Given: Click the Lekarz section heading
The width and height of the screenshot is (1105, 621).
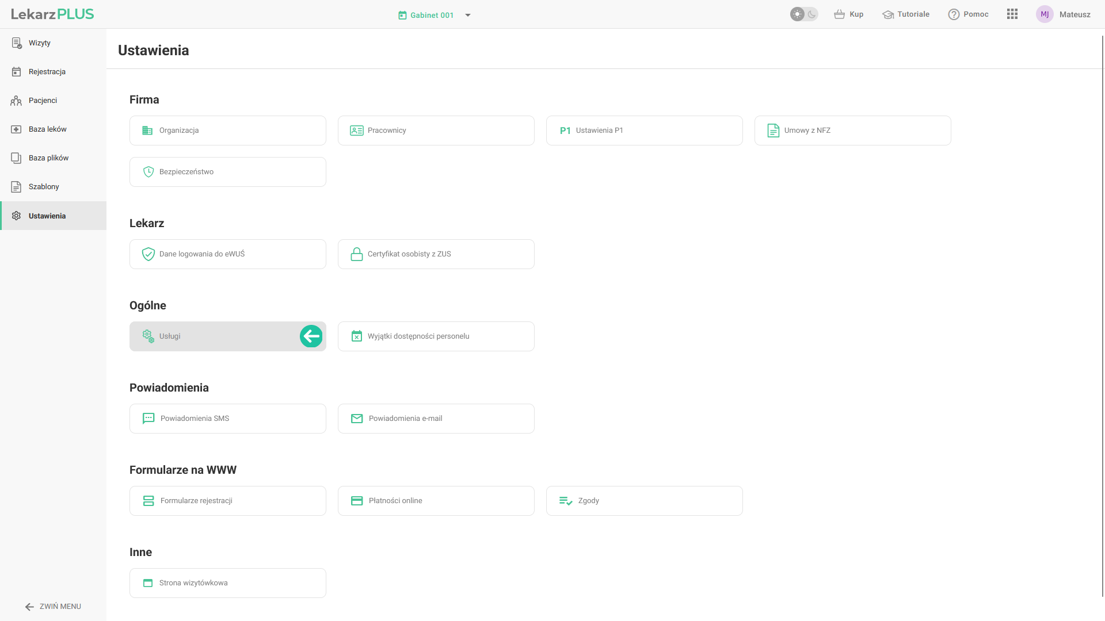Looking at the screenshot, I should click(x=147, y=223).
